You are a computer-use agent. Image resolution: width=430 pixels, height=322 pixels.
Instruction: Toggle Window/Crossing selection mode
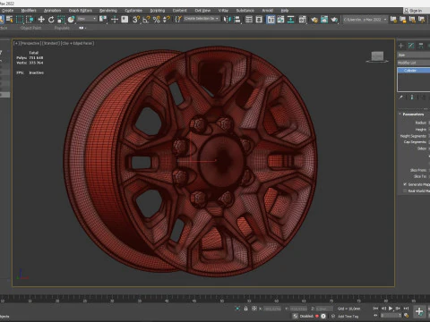click(x=30, y=20)
